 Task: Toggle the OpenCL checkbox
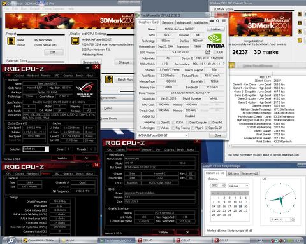coord(158,123)
